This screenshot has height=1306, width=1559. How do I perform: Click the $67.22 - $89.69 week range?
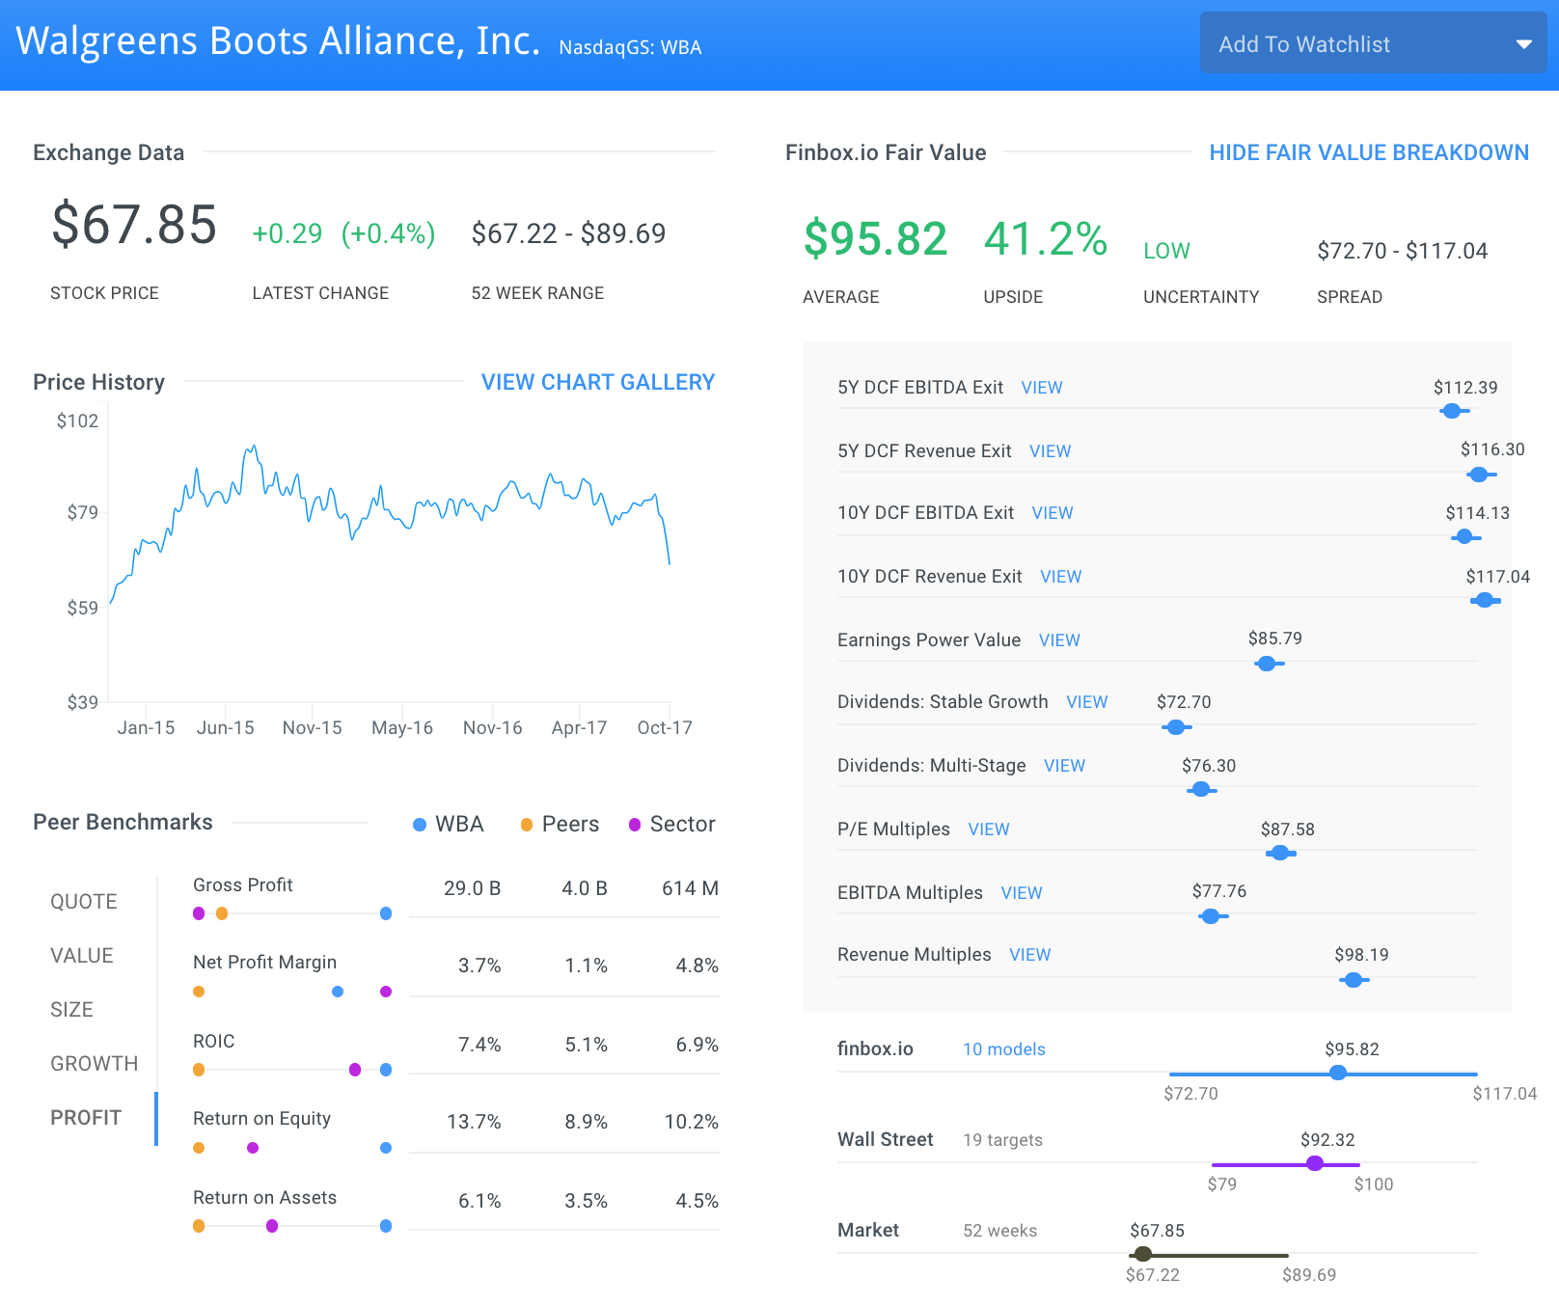[568, 233]
